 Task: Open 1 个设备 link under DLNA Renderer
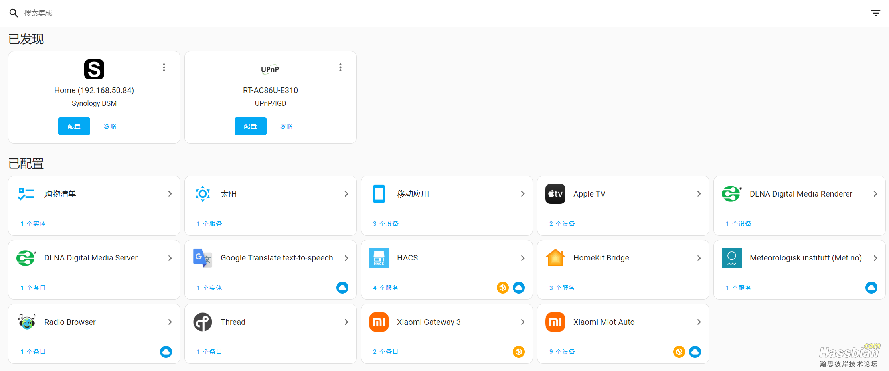[x=739, y=224]
